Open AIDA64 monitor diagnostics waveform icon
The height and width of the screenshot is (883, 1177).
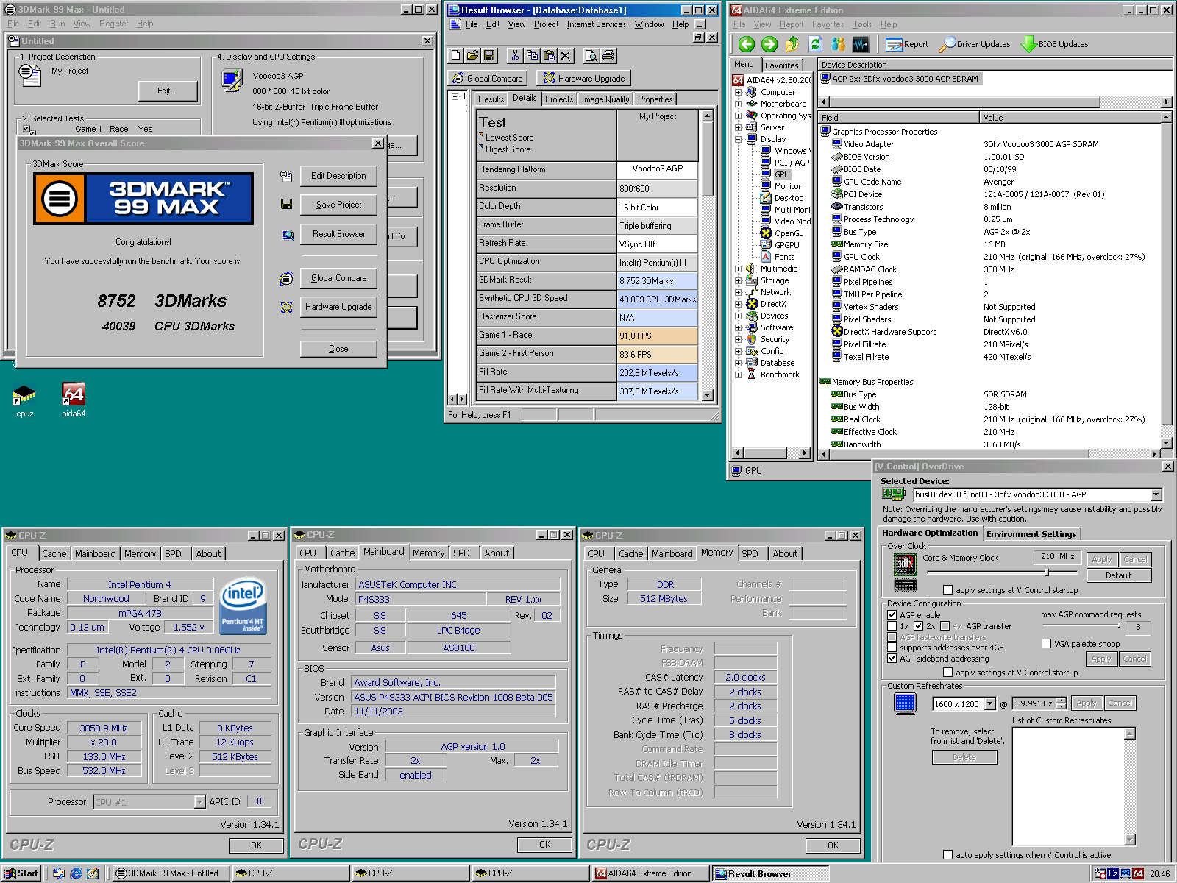pyautogui.click(x=861, y=44)
